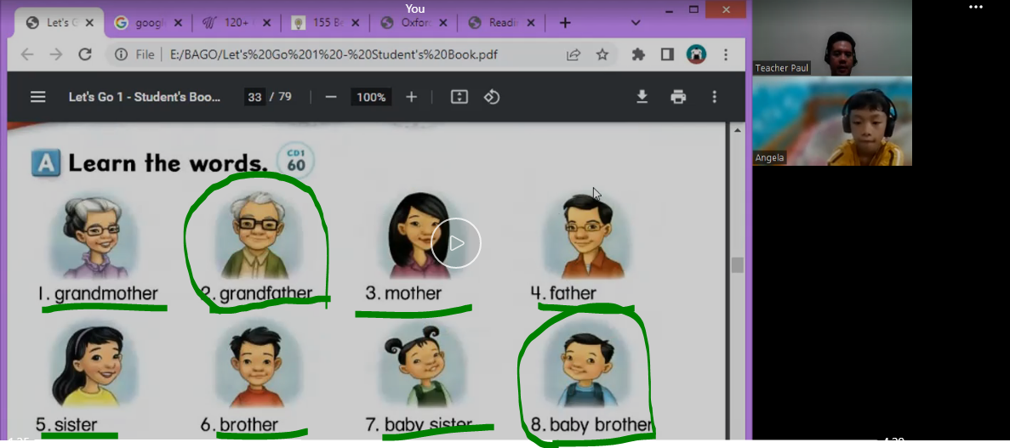Close the 120+ tab
The width and height of the screenshot is (1010, 448).
pyautogui.click(x=266, y=23)
